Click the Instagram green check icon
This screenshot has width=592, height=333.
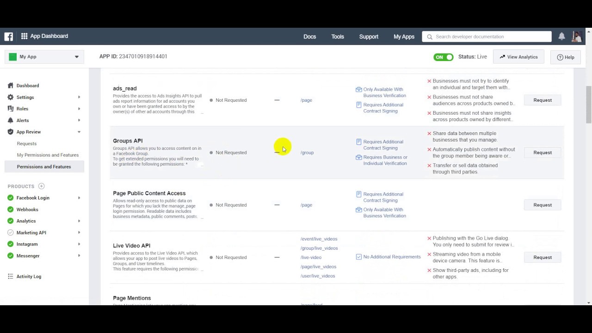[x=11, y=244]
